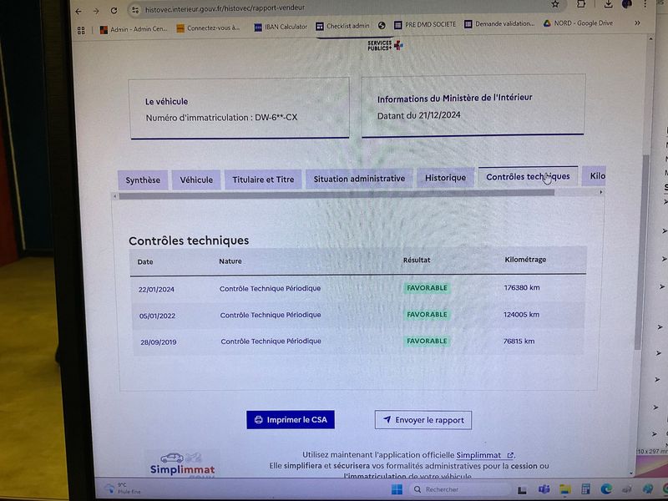Switch to the Véhicule tab
Image resolution: width=668 pixels, height=501 pixels.
click(196, 180)
